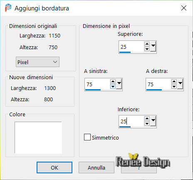Close the Aggiungi bordatura dialog
This screenshot has height=180, width=193.
[184, 8]
